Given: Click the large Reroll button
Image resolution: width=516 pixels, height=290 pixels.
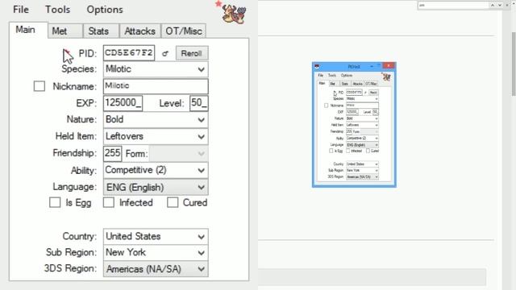Looking at the screenshot, I should point(192,53).
